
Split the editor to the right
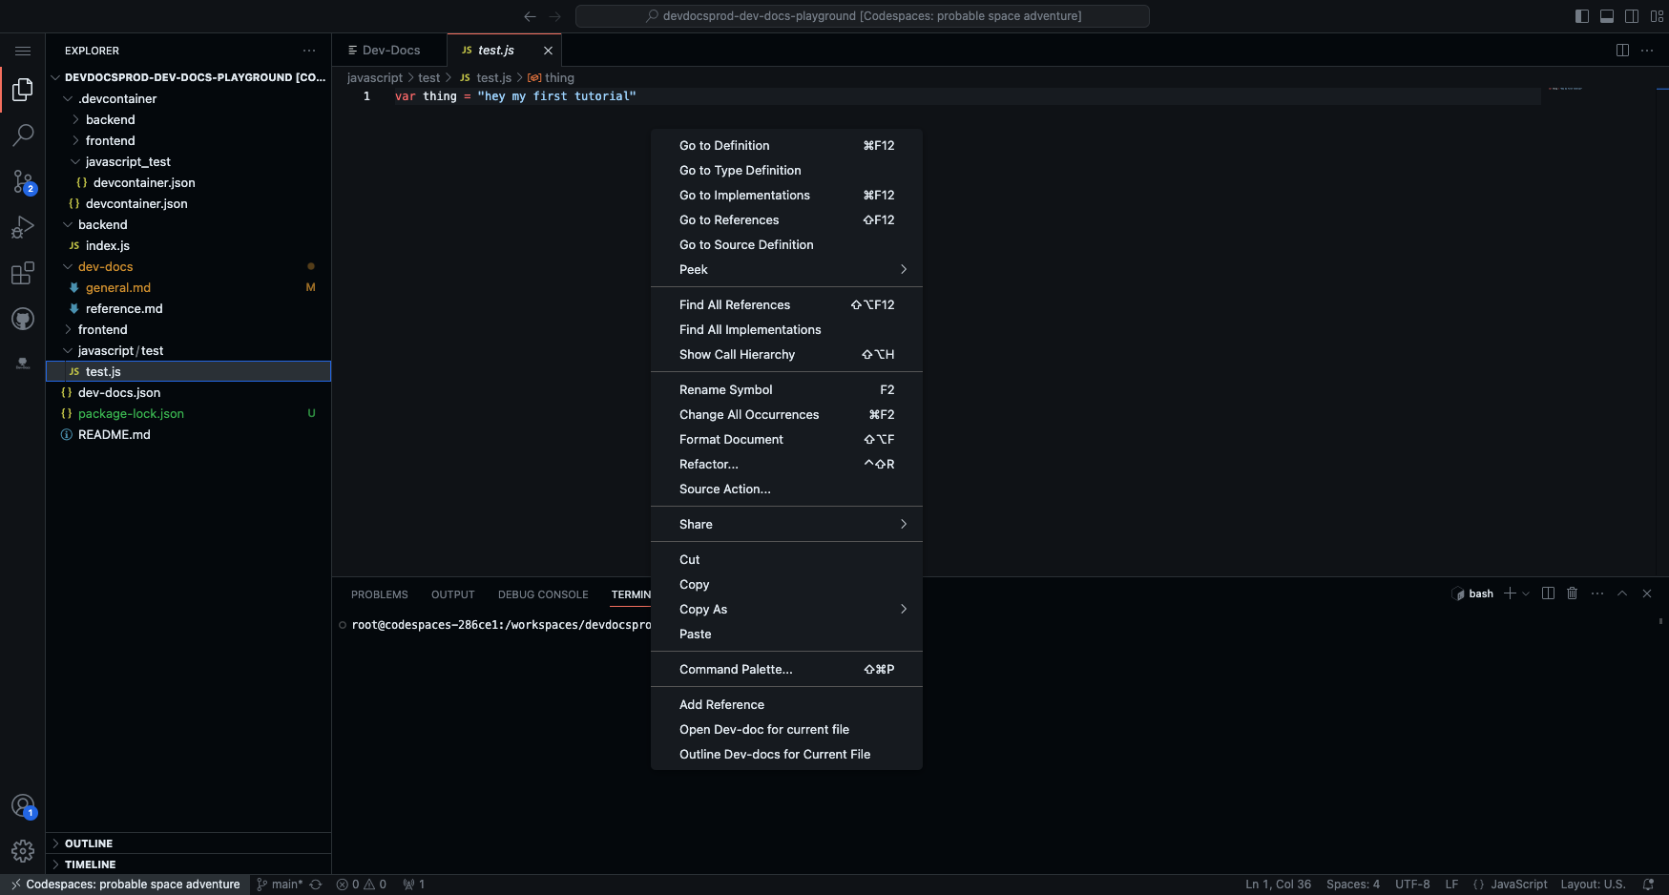1622,51
